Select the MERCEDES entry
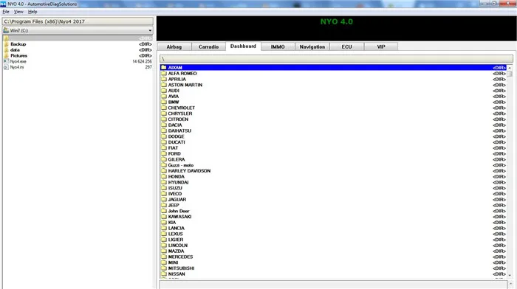Screen dimensions: 517x289 pyautogui.click(x=333, y=257)
